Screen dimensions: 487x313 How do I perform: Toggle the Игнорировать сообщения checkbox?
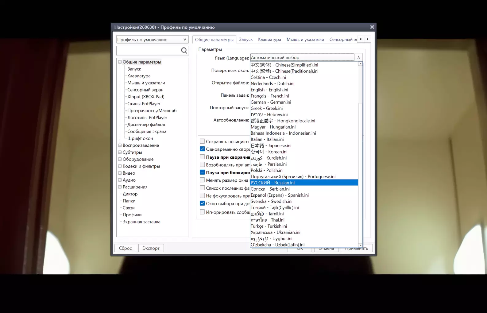[202, 212]
